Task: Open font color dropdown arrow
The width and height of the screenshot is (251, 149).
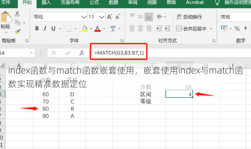Action: 104,29
